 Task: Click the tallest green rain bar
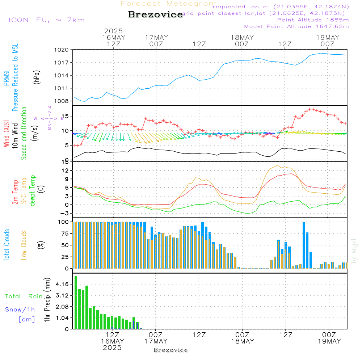(76, 302)
